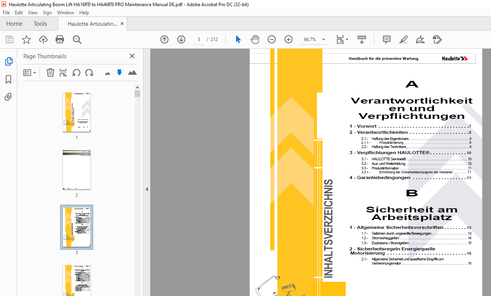
Task: Click the 'Produktinformation' contents line
Action: 416,168
